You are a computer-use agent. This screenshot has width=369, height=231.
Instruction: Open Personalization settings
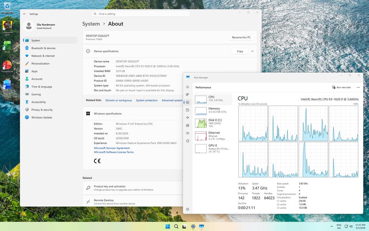[x=50, y=64]
